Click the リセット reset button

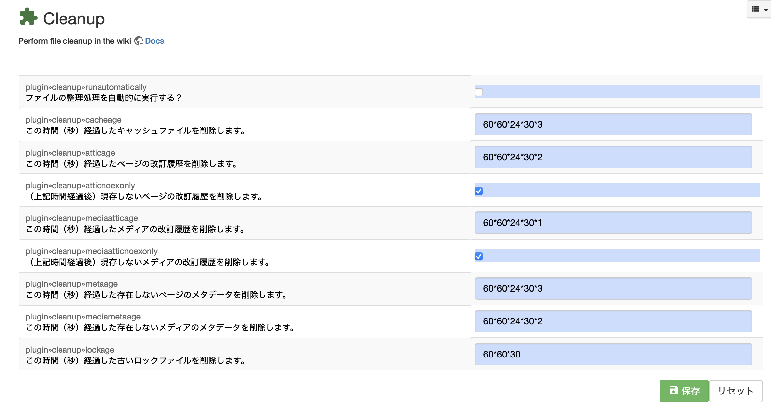point(736,391)
